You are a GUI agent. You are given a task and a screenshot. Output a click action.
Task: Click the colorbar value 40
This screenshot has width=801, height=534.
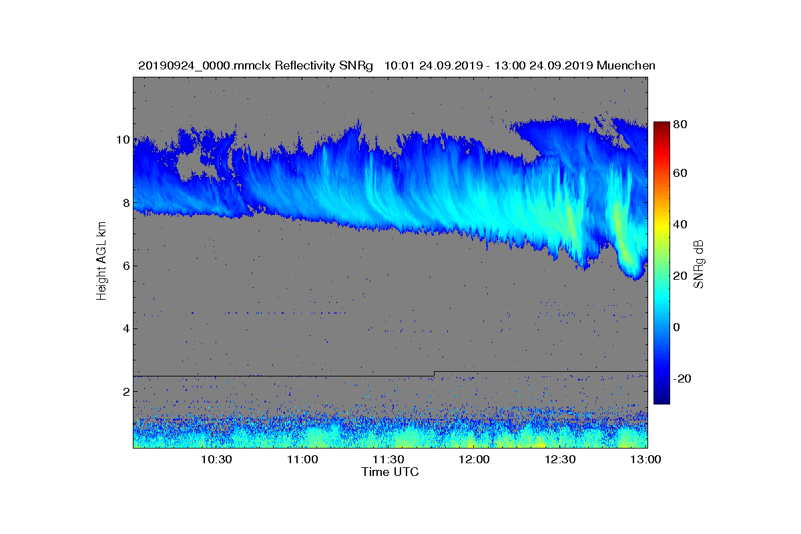pyautogui.click(x=681, y=224)
